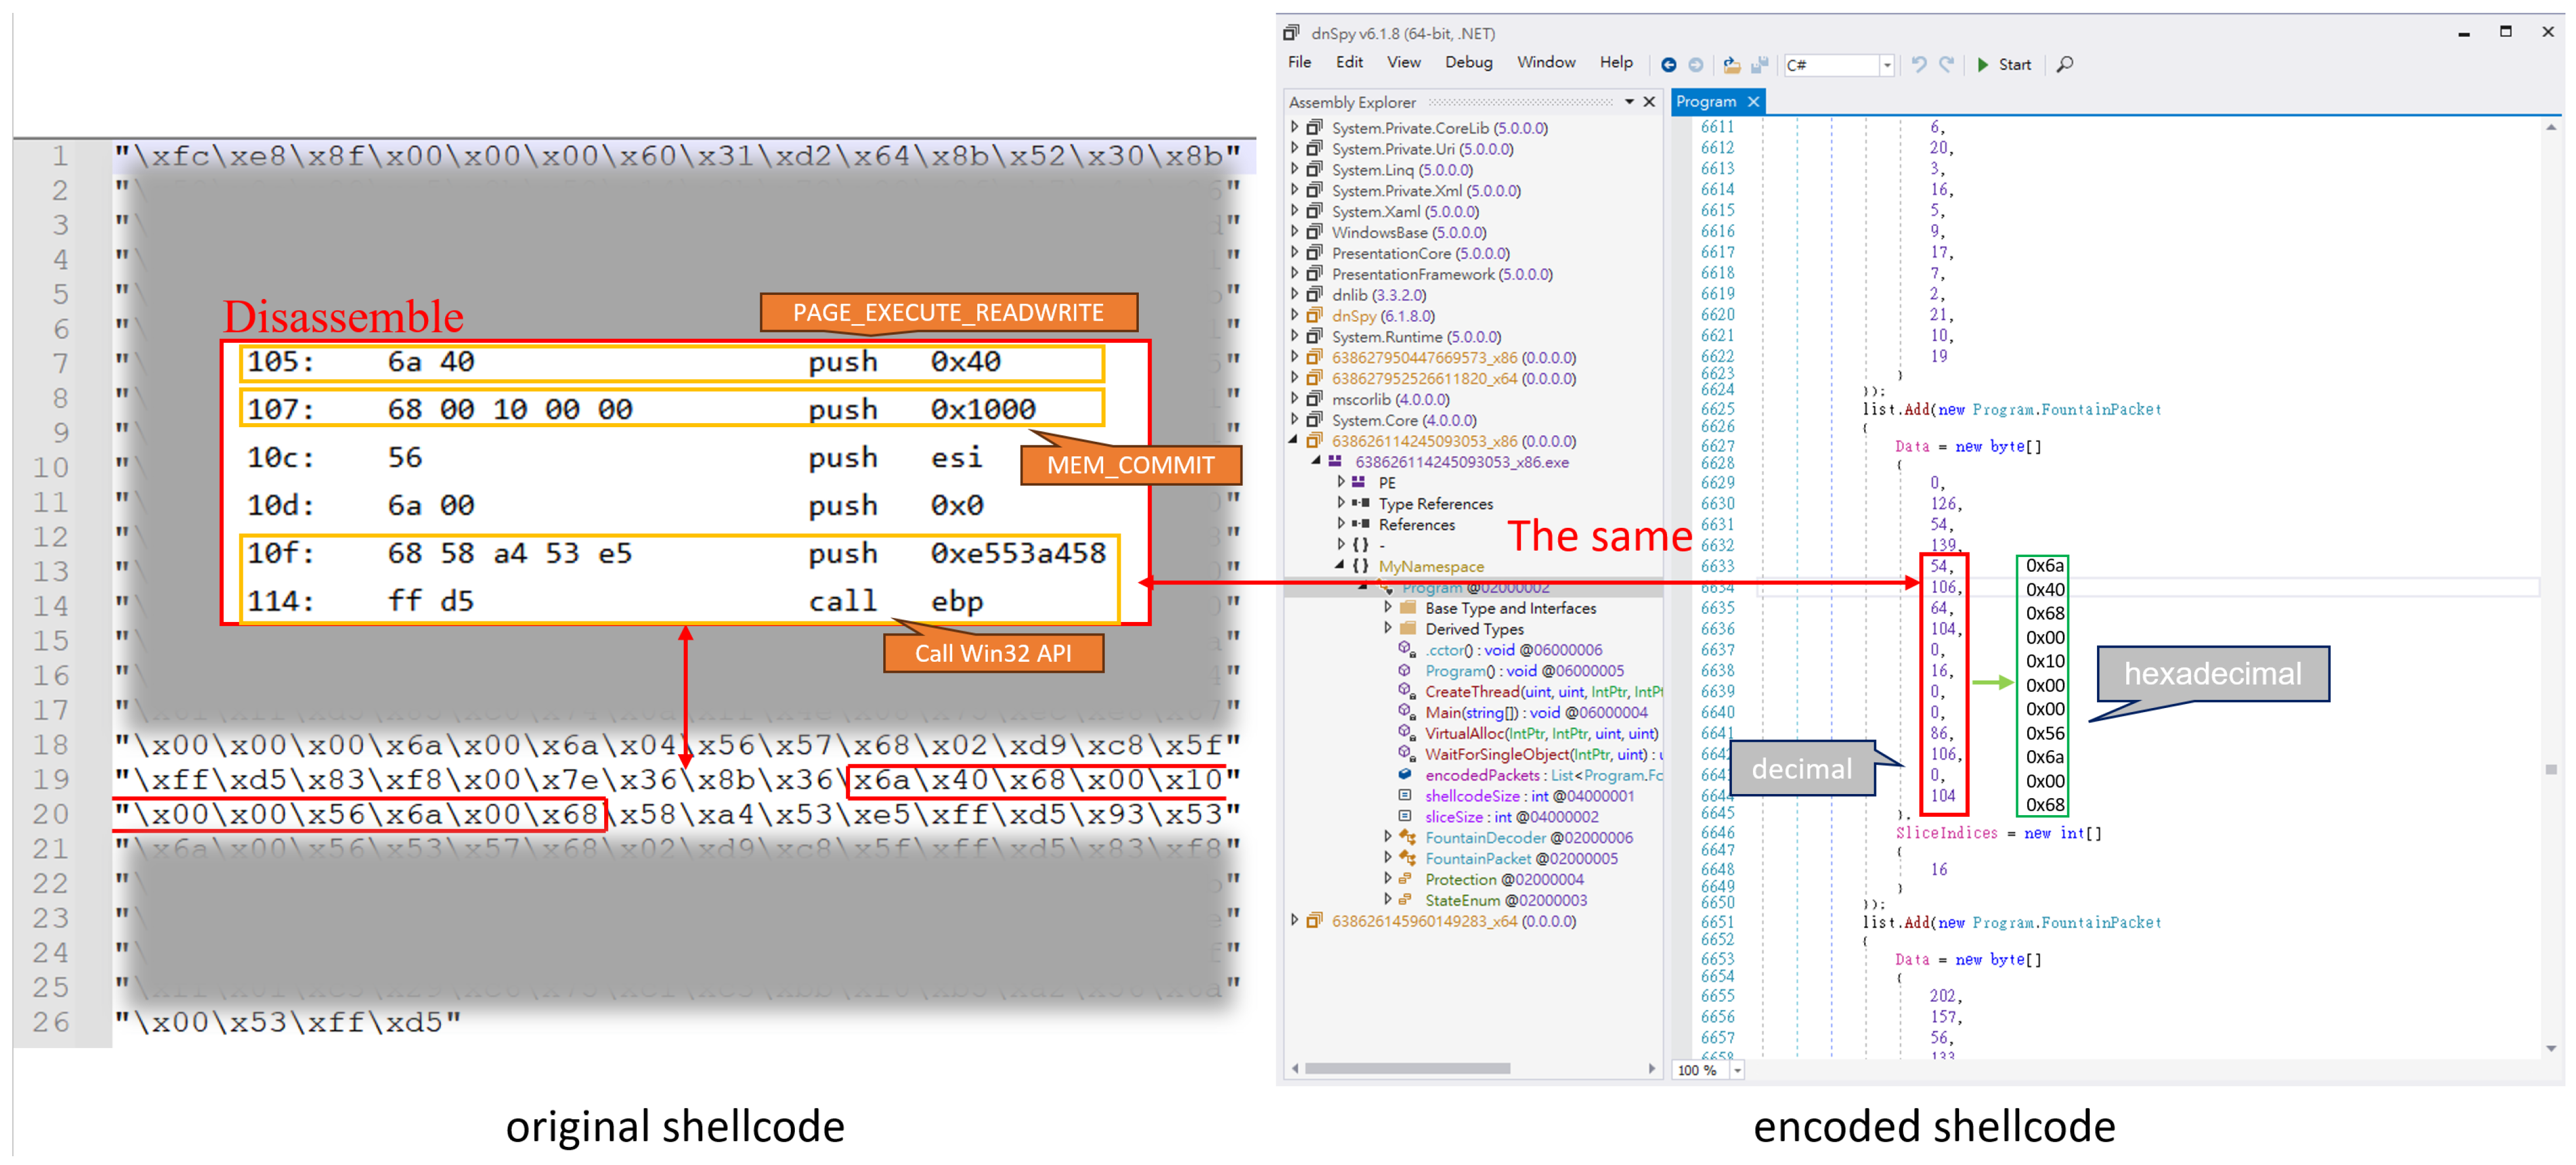Open the Assembly Explorer panel options arrow

pos(1629,102)
